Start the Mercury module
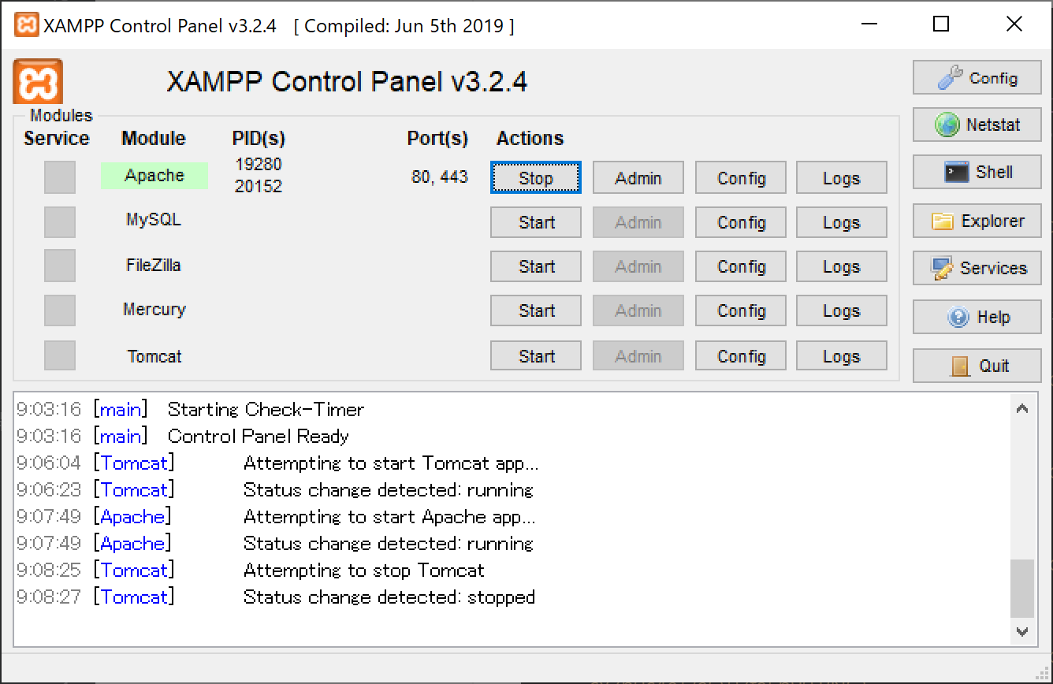 [x=536, y=310]
